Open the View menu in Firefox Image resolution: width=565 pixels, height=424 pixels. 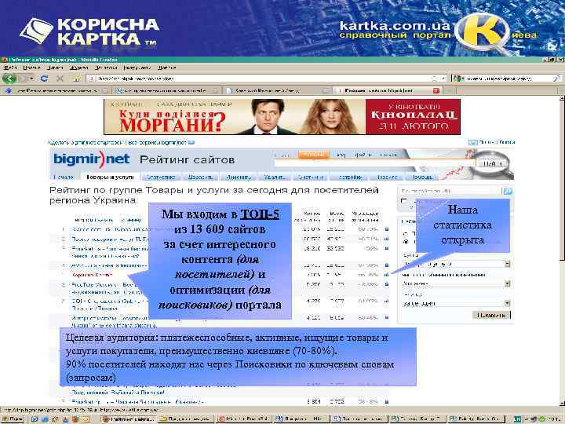(x=55, y=68)
